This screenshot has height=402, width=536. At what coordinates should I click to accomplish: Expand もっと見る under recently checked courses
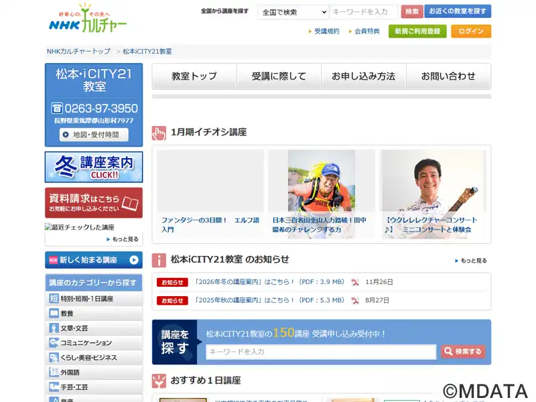(122, 239)
